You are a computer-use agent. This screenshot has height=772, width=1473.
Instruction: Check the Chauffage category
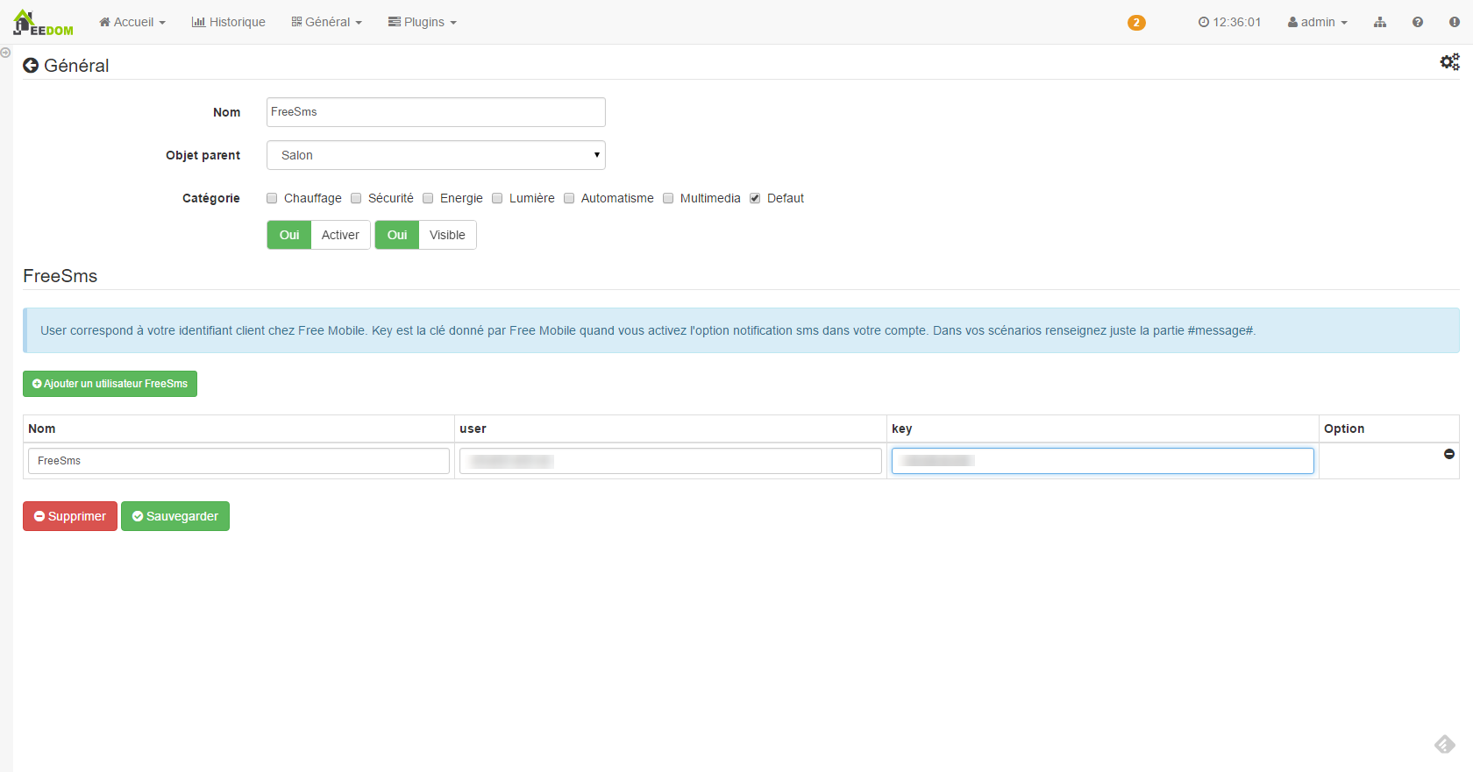(272, 198)
